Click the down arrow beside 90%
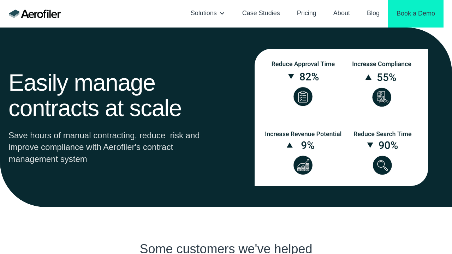Screen dimensions: 452x254 click(x=370, y=145)
